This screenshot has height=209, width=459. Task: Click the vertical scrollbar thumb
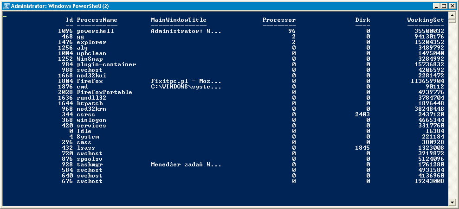[x=452, y=20]
